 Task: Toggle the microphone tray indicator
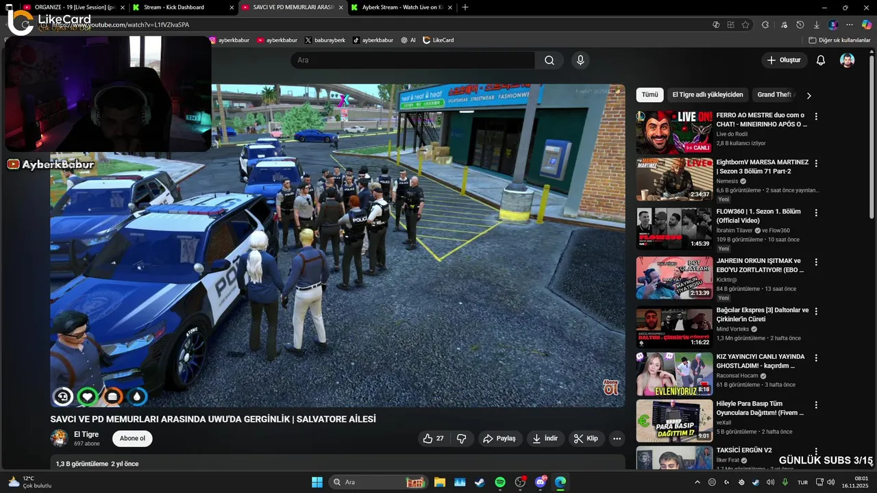(x=785, y=482)
